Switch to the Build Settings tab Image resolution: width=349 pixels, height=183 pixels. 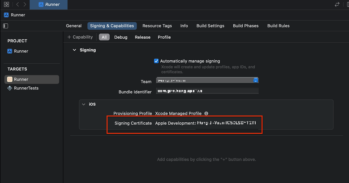point(210,26)
